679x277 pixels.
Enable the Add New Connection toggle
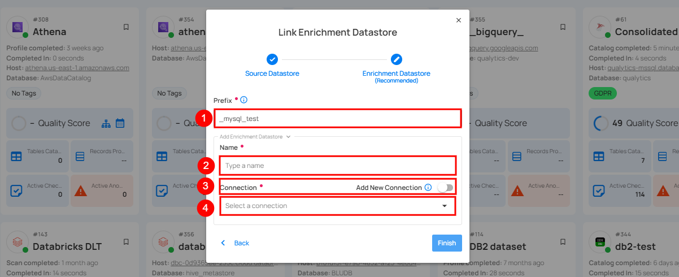click(445, 188)
